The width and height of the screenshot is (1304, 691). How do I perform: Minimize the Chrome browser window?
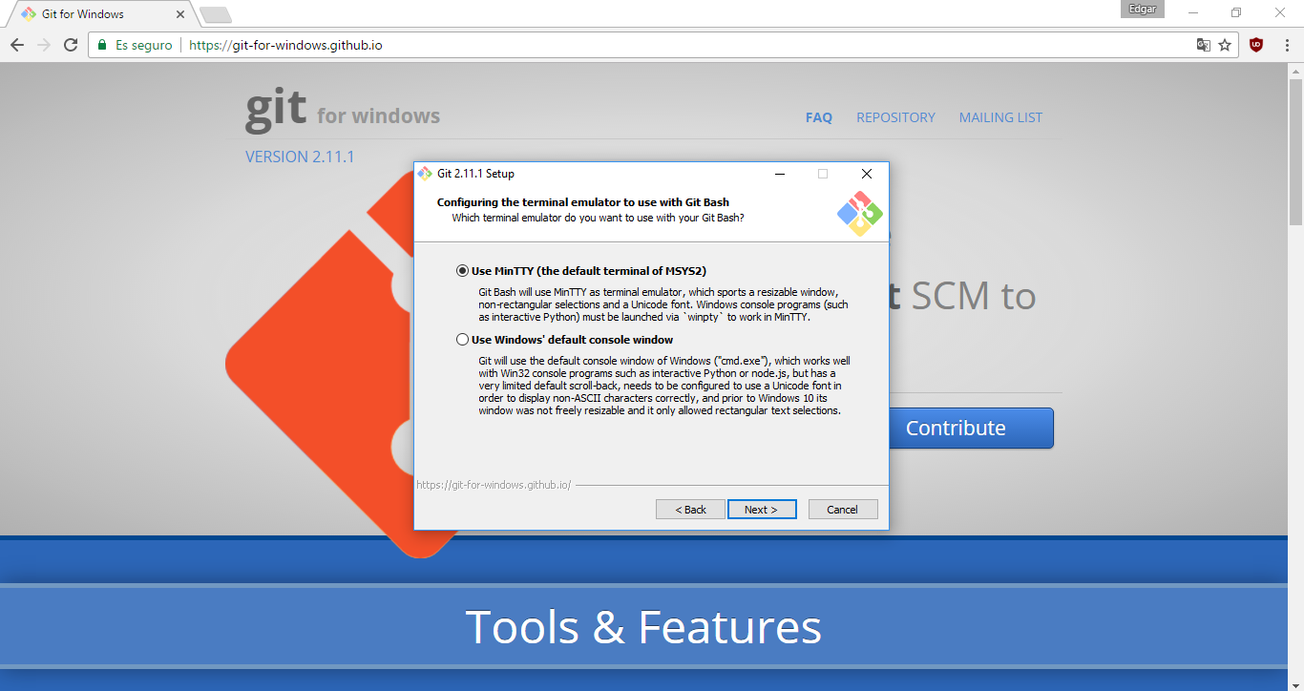click(x=1193, y=12)
